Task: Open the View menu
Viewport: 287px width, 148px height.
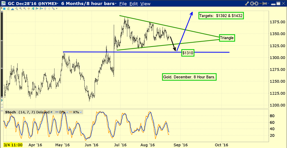Action: [x=145, y=4]
